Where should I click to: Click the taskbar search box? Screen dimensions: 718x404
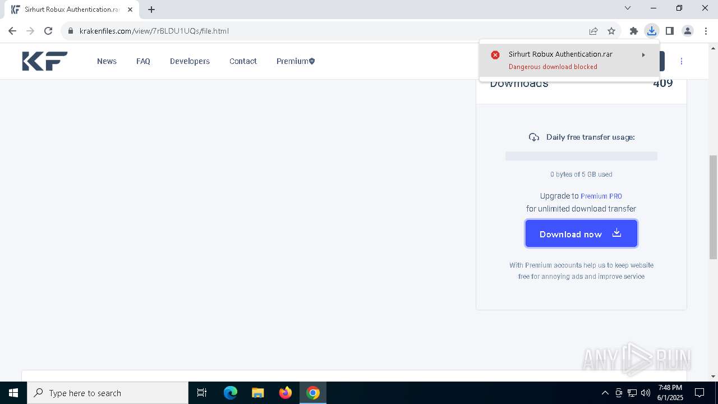point(108,393)
